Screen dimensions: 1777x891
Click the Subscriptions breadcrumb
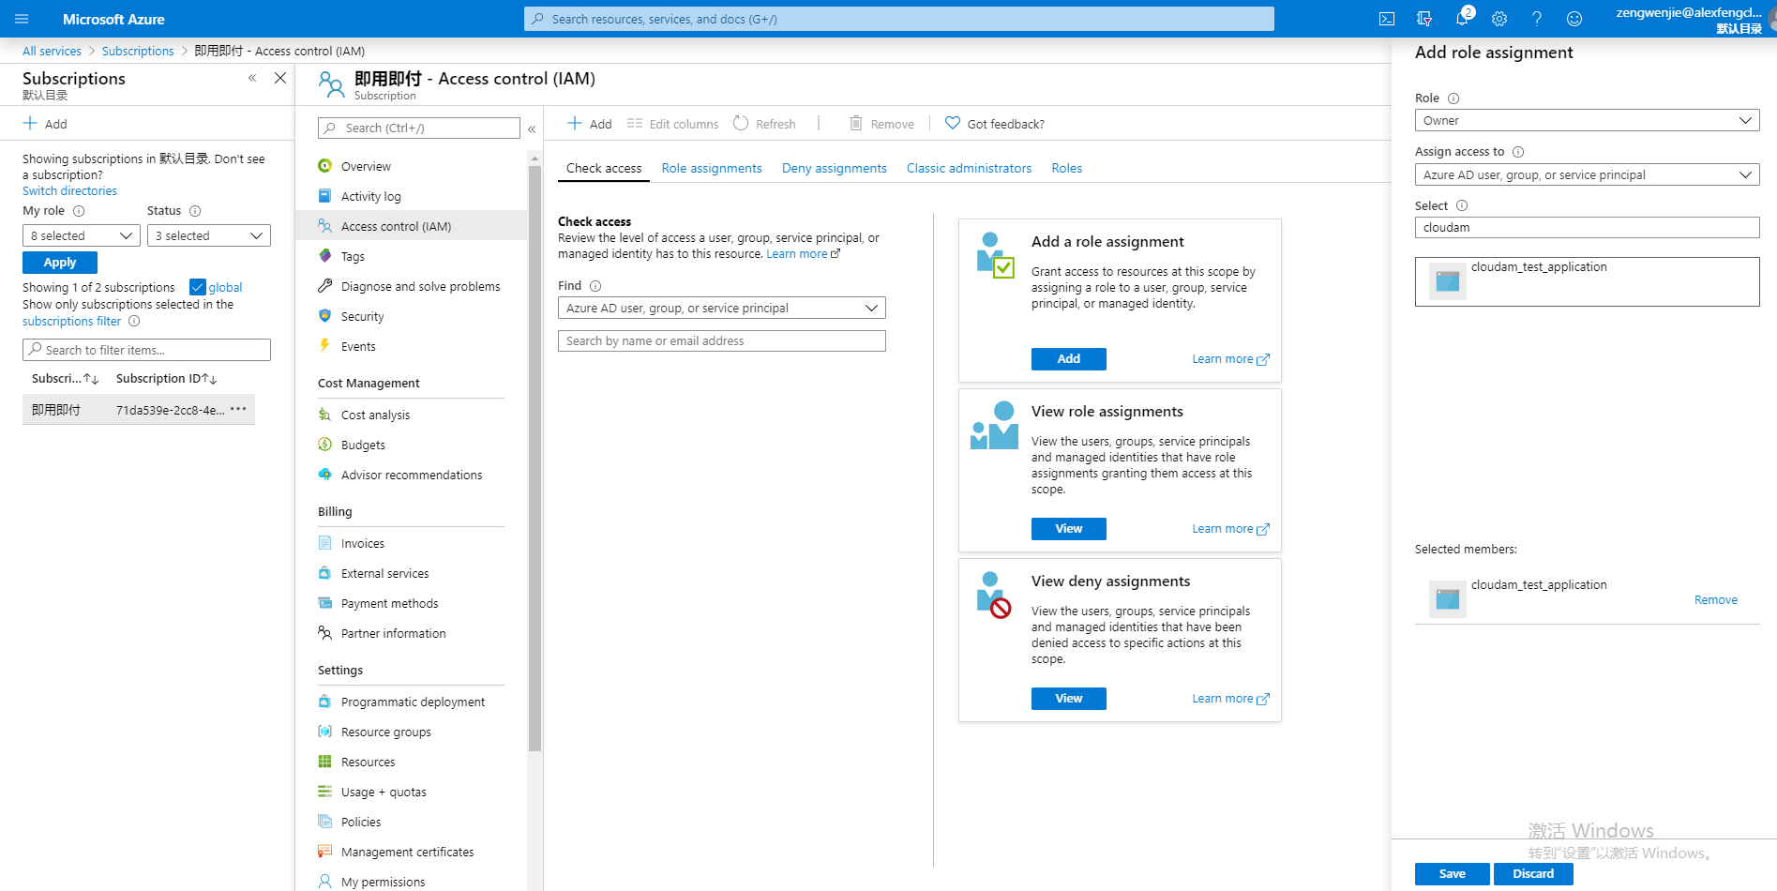[x=138, y=51]
